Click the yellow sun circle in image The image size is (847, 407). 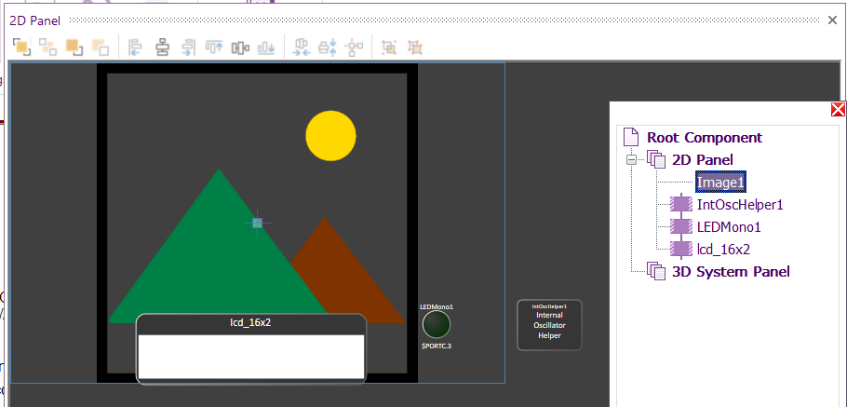pyautogui.click(x=330, y=135)
